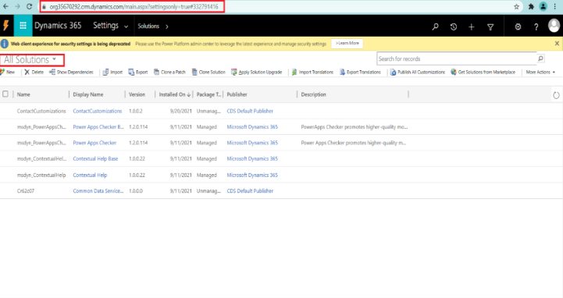Open the Chrome three-dot menu
563x298 pixels.
[x=554, y=6]
